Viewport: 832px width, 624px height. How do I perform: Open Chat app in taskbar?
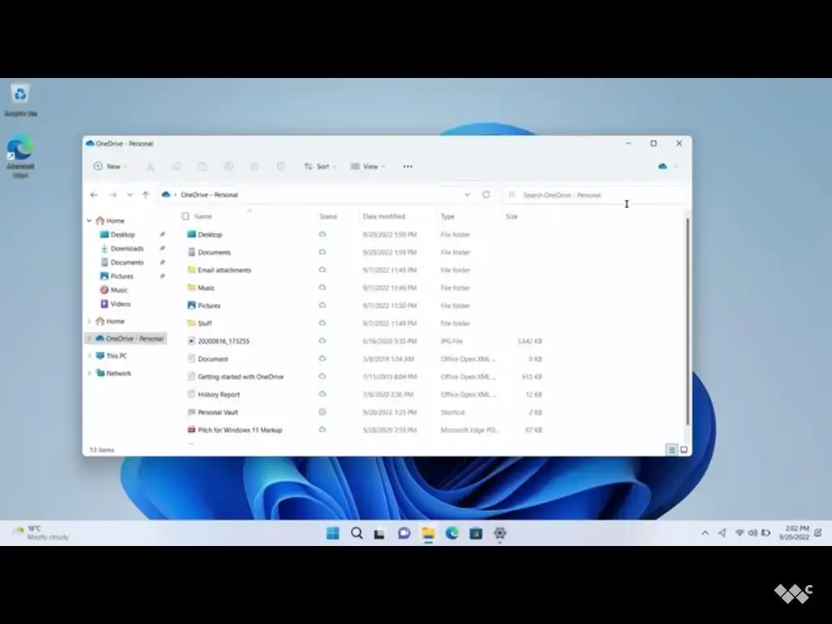click(404, 533)
